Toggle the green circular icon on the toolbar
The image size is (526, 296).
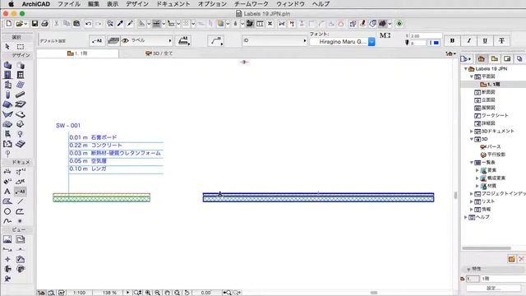399,24
